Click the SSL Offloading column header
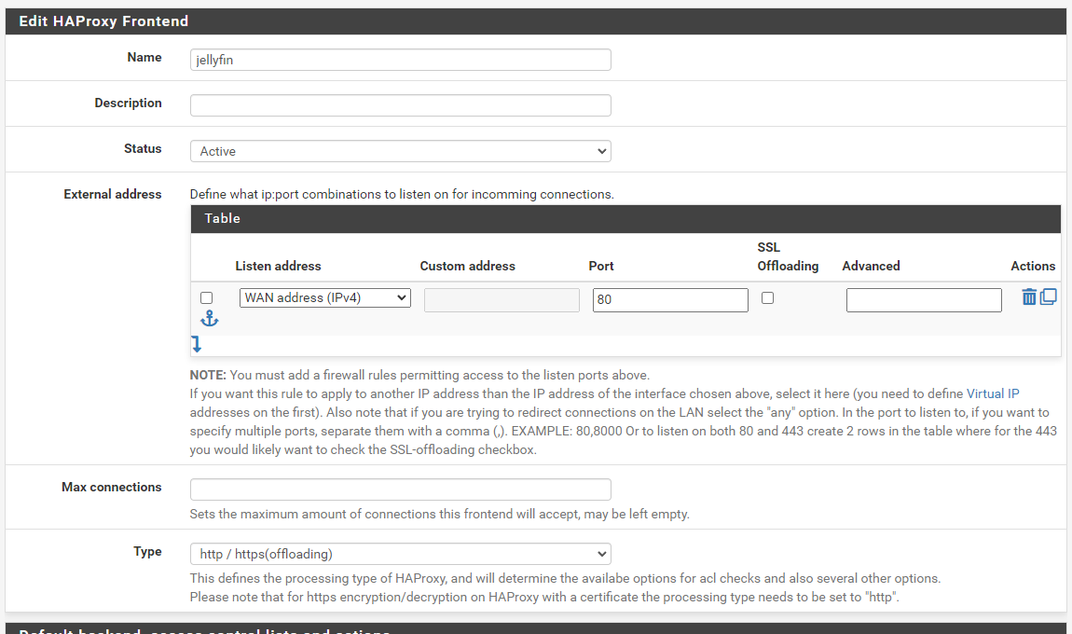Image resolution: width=1072 pixels, height=634 pixels. click(787, 256)
